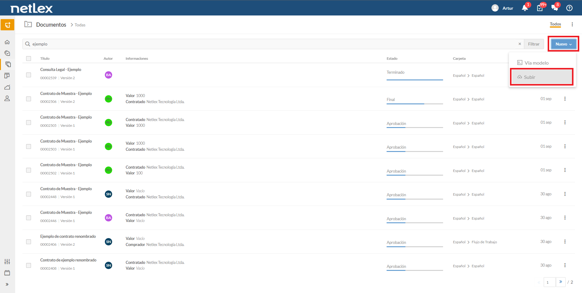Click the Carpeta column header
Viewport: 582px width, 293px height.
pos(459,59)
